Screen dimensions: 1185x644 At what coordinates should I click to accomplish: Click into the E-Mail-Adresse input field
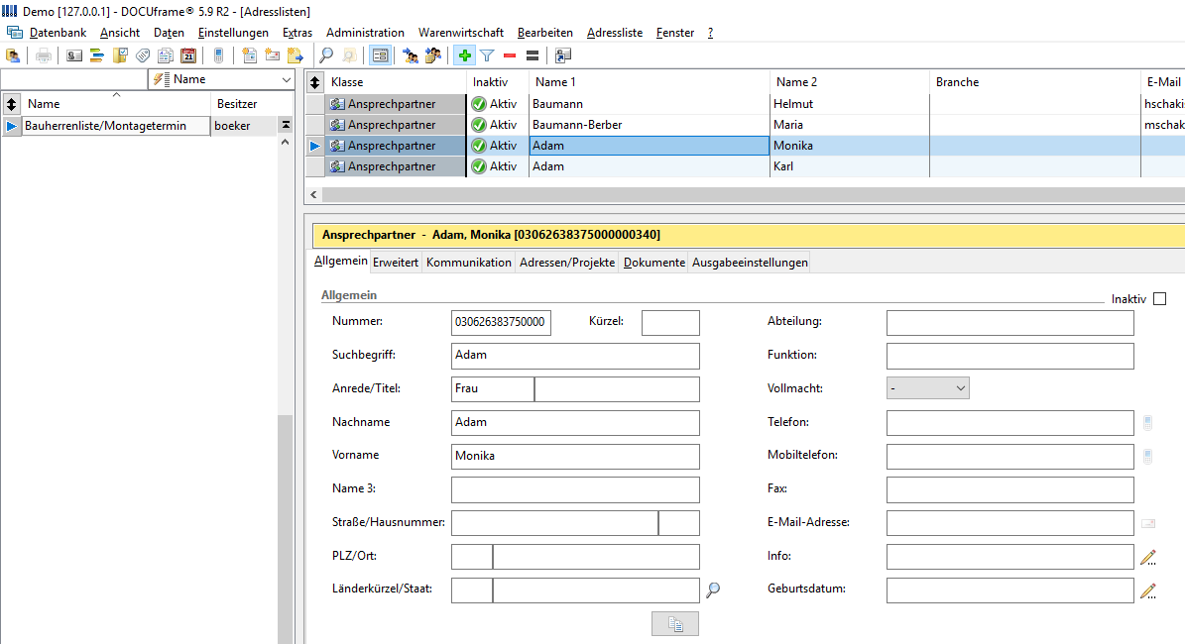tap(1009, 523)
